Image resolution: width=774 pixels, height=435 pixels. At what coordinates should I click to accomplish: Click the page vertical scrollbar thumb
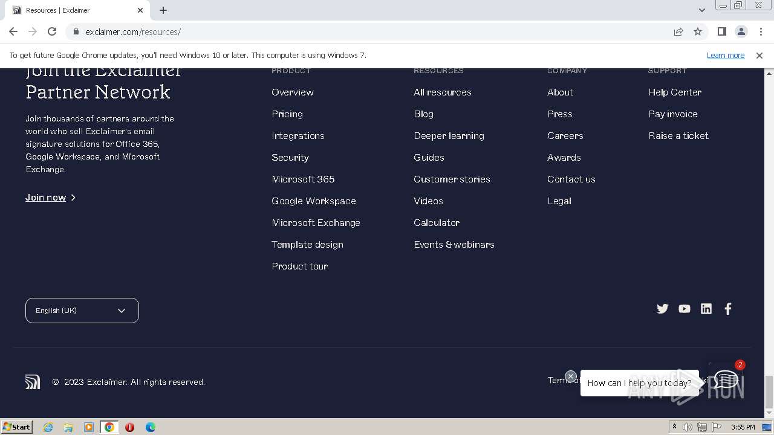(x=769, y=391)
